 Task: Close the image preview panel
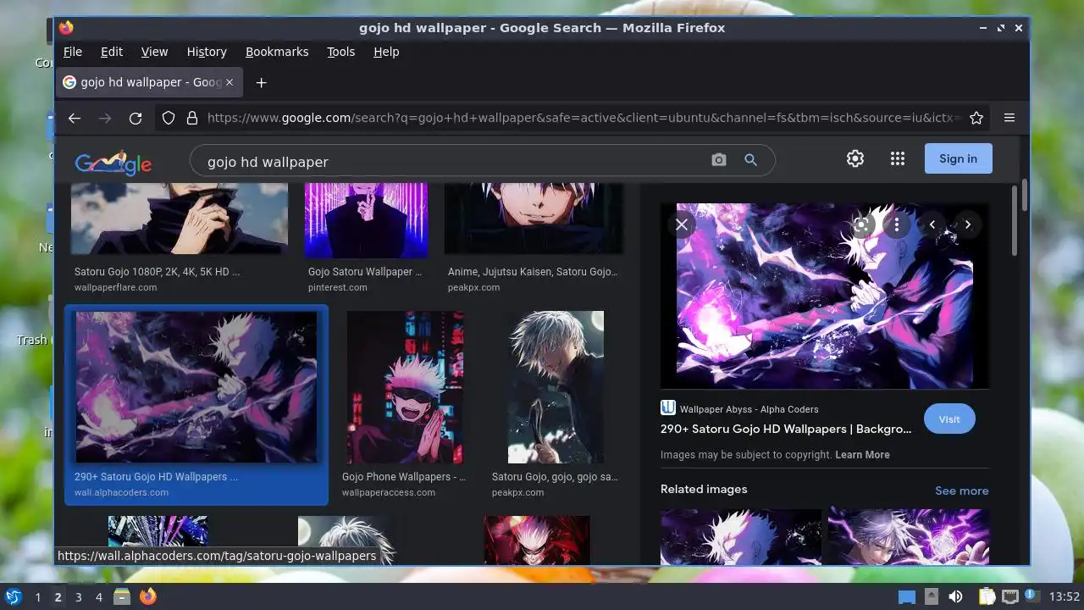682,225
